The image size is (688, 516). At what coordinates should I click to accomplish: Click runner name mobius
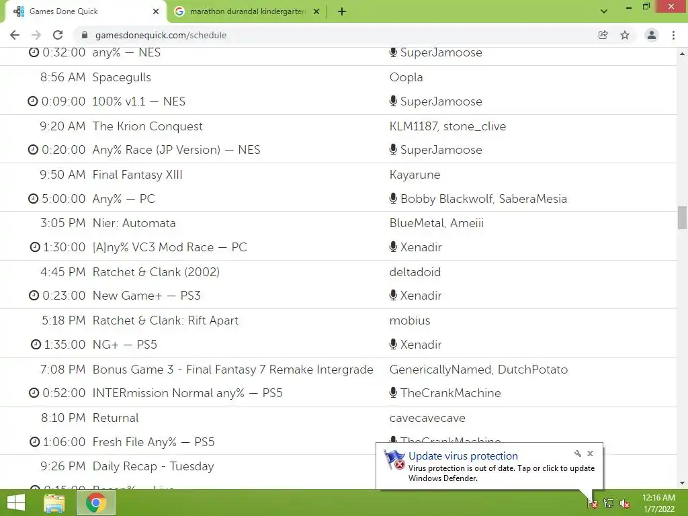click(x=410, y=320)
